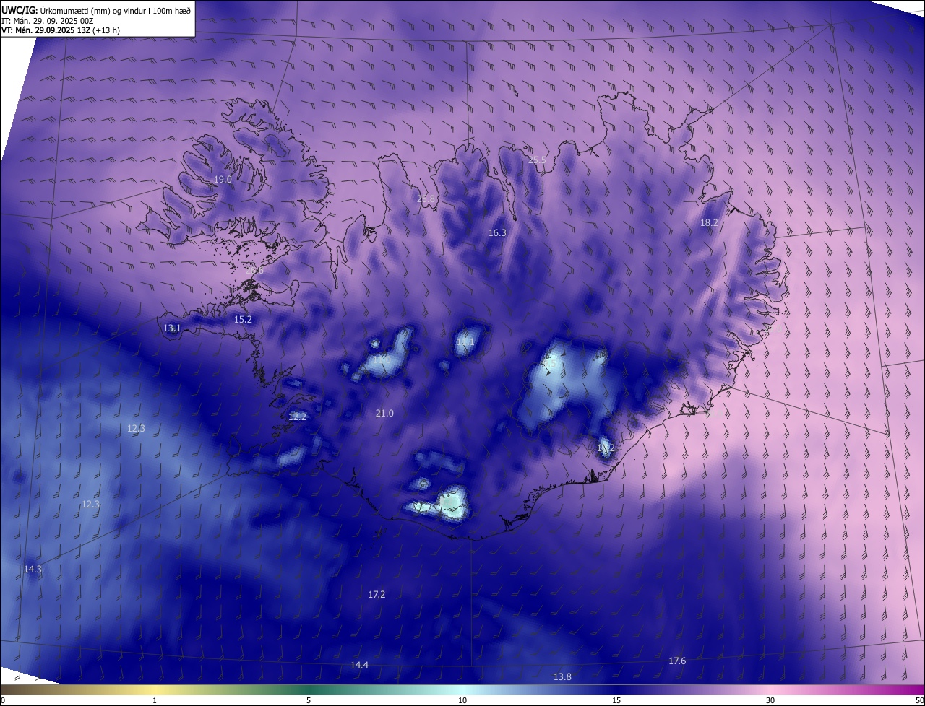Click the 13.1 value label
The width and height of the screenshot is (925, 706).
172,328
